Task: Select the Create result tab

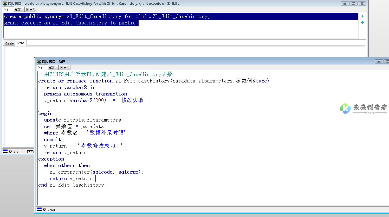Action: (9, 43)
